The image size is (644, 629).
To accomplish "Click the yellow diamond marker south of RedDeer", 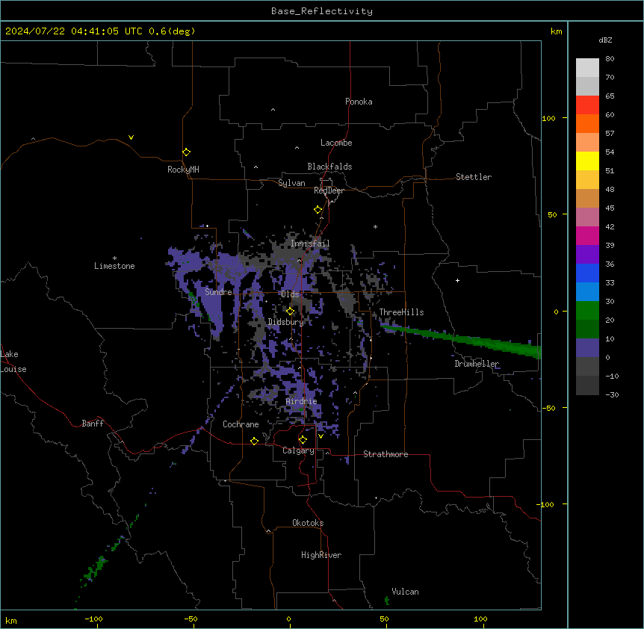I will tap(318, 210).
